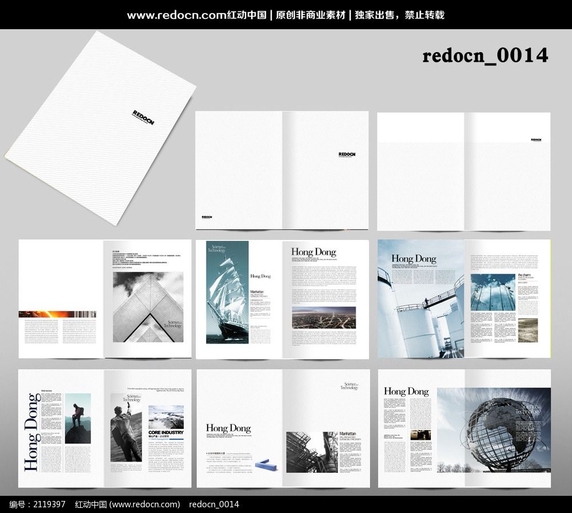Click the small brown photo left of the globe
Image resolution: width=572 pixels, height=513 pixels.
click(420, 435)
